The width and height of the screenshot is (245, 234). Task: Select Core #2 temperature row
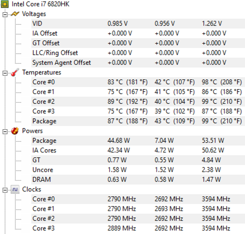(138, 102)
